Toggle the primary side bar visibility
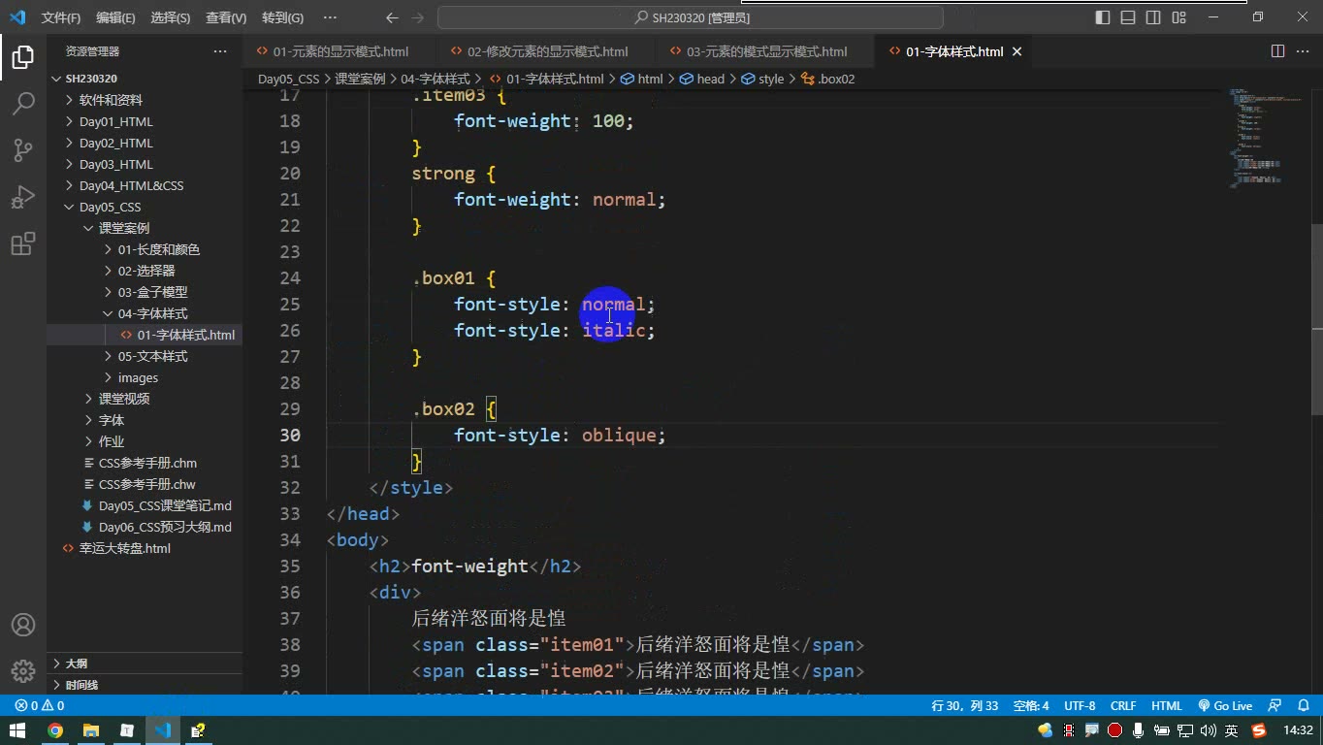1323x745 pixels. [x=1103, y=17]
